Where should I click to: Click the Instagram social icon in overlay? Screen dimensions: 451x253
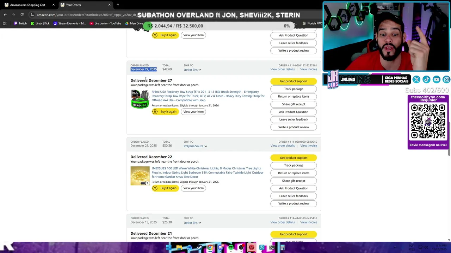(446, 80)
